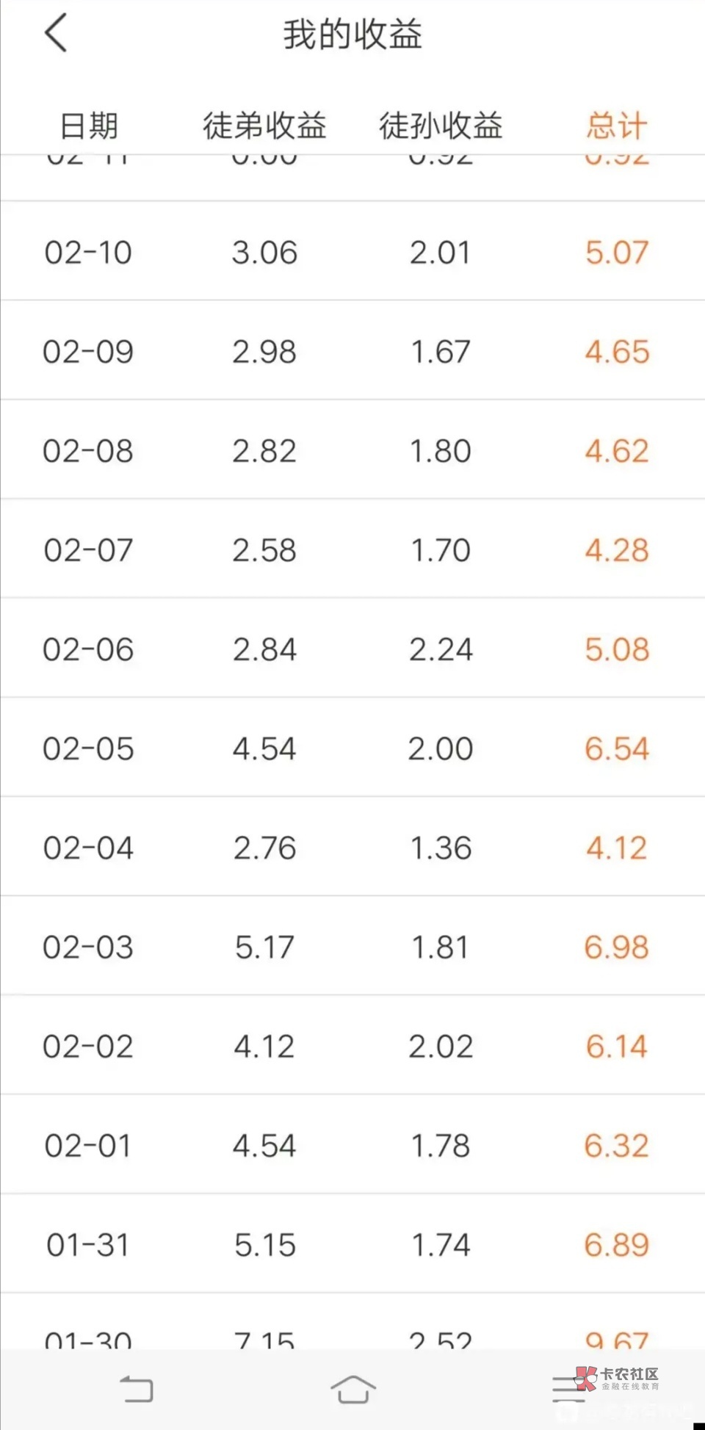Tap the 2.02 grand-apprentice earnings for 02-02
The width and height of the screenshot is (705, 1430).
441,1047
